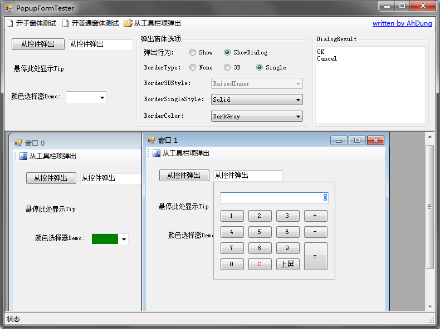
Task: Click the 从控件弹出 button in 窗口 0
Action: coord(51,178)
